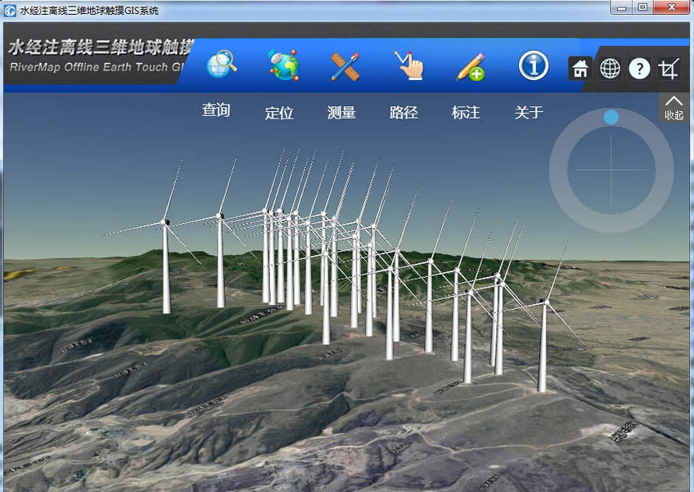Open the 查询 globe search icon
Screen dimensions: 694x492
point(221,65)
